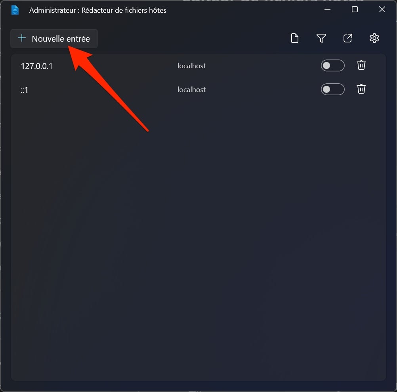Click the plus icon in Nouvelle entrée
Viewport: 397px width, 392px height.
coord(22,38)
